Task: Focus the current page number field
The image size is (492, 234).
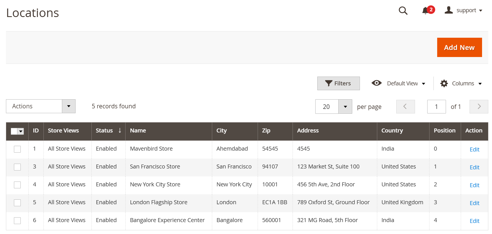Action: 436,107
